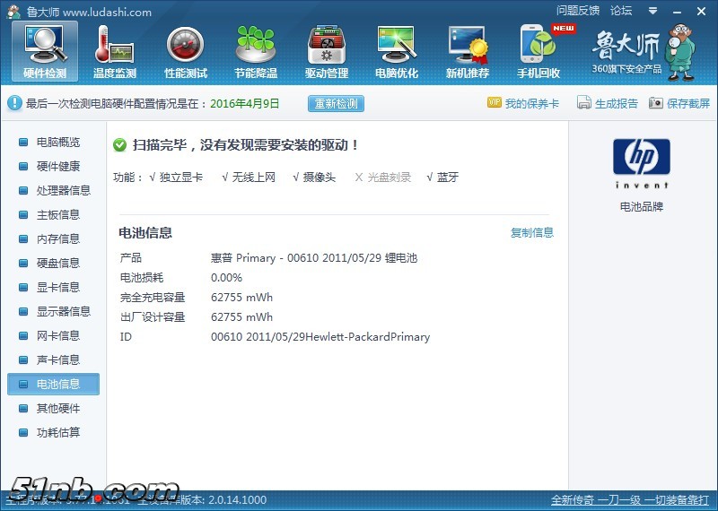Open the 新机推荐 new PC recommendation icon
This screenshot has height=511, width=718.
(468, 51)
